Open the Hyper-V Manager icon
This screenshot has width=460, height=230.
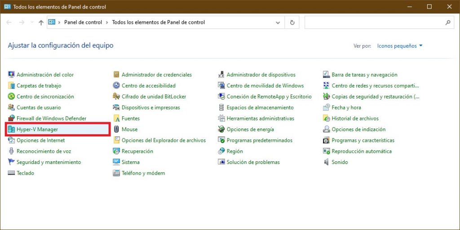pos(11,129)
